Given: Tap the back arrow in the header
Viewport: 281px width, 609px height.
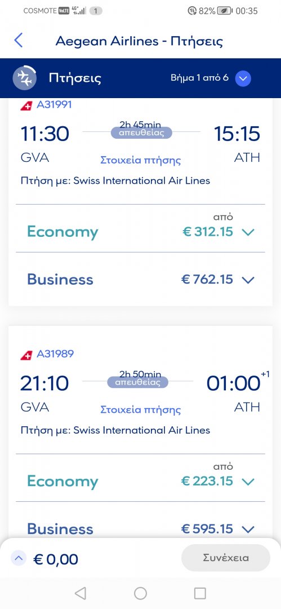Looking at the screenshot, I should coord(18,41).
